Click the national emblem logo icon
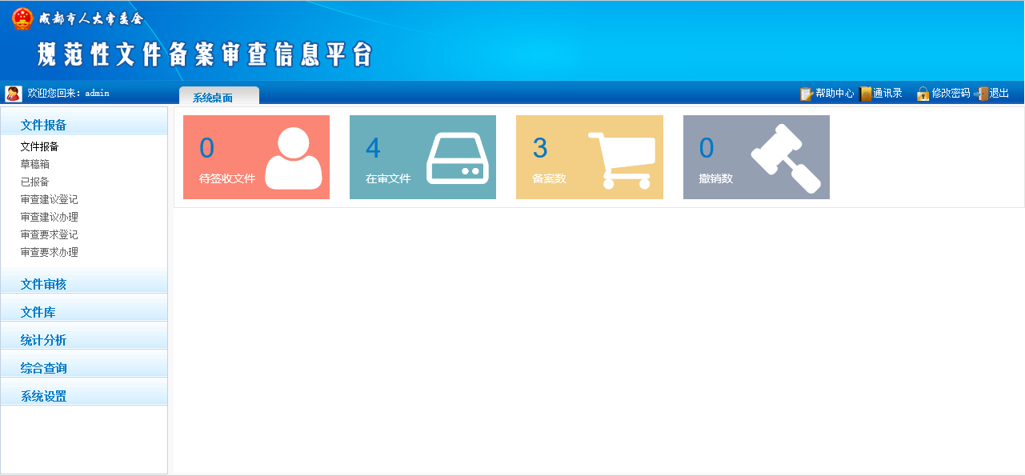Viewport: 1025px width, 476px height. click(x=22, y=18)
